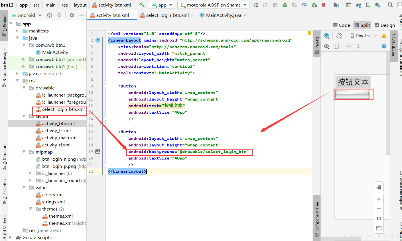The image size is (402, 241).
Task: Select the Pan hand tool in preview
Action: pyautogui.click(x=379, y=187)
